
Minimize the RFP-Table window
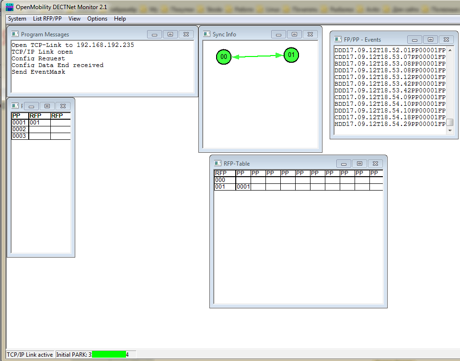click(x=344, y=164)
